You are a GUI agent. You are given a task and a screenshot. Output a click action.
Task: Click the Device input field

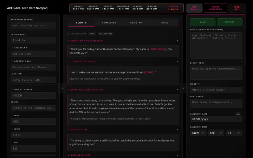33,108
